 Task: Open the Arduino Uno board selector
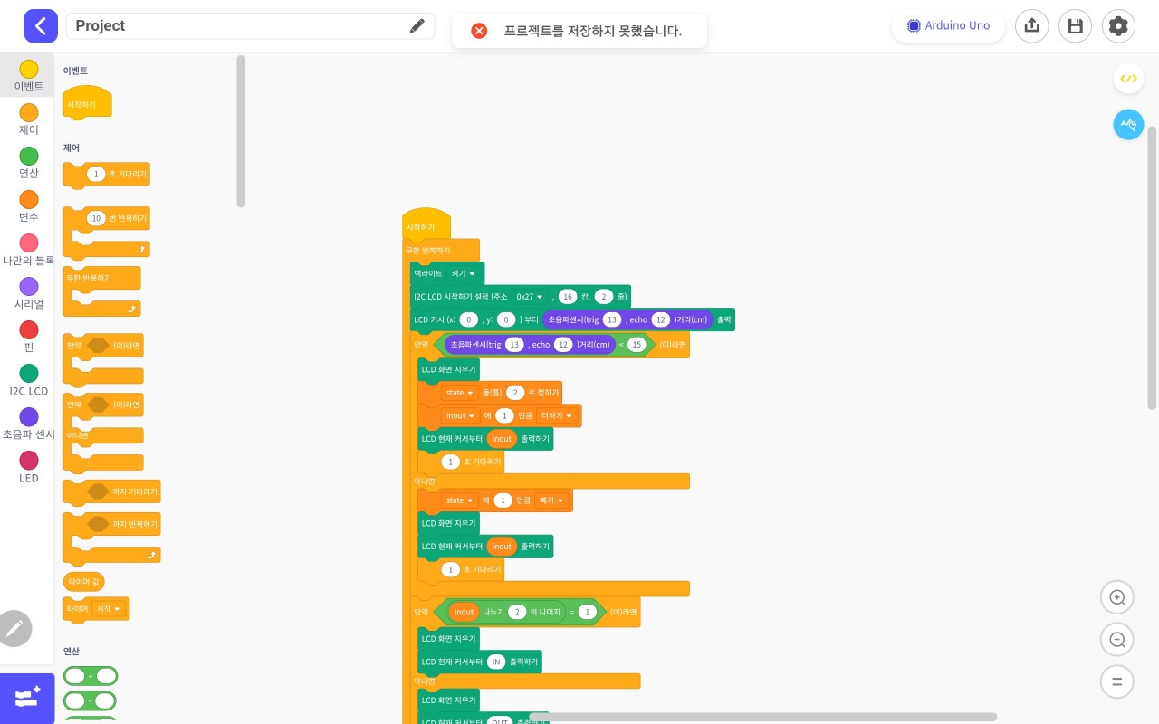click(948, 25)
